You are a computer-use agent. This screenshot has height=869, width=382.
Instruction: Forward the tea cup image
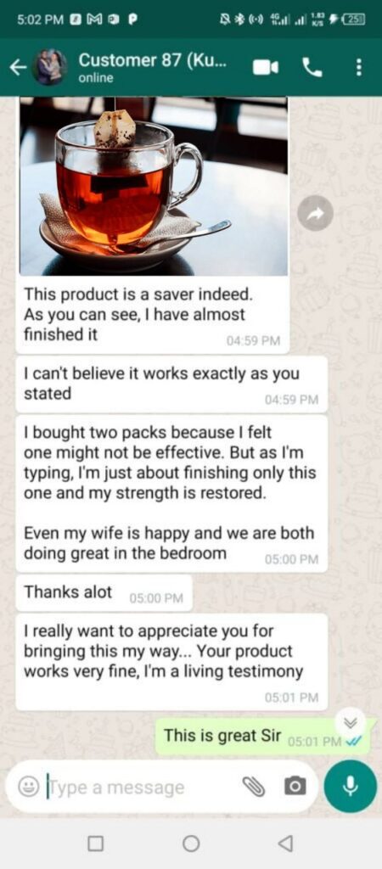pos(316,213)
